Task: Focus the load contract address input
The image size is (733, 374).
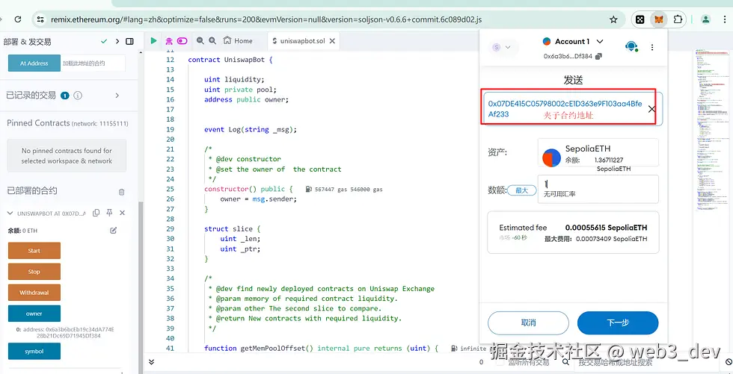Action: 93,63
